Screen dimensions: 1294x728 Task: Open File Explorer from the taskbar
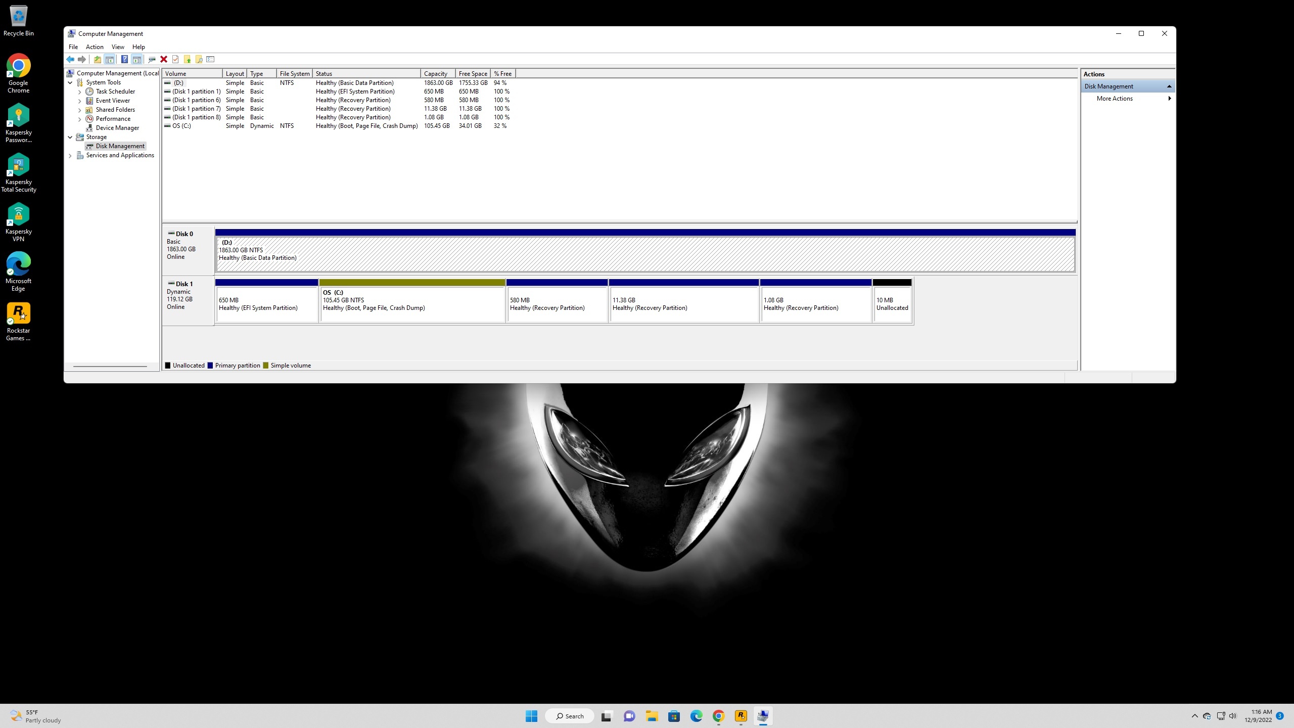pos(652,716)
